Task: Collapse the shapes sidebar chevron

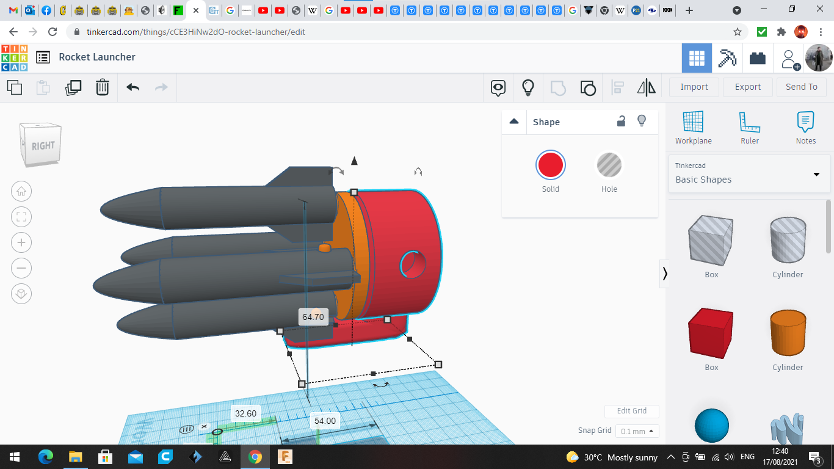Action: pyautogui.click(x=665, y=274)
